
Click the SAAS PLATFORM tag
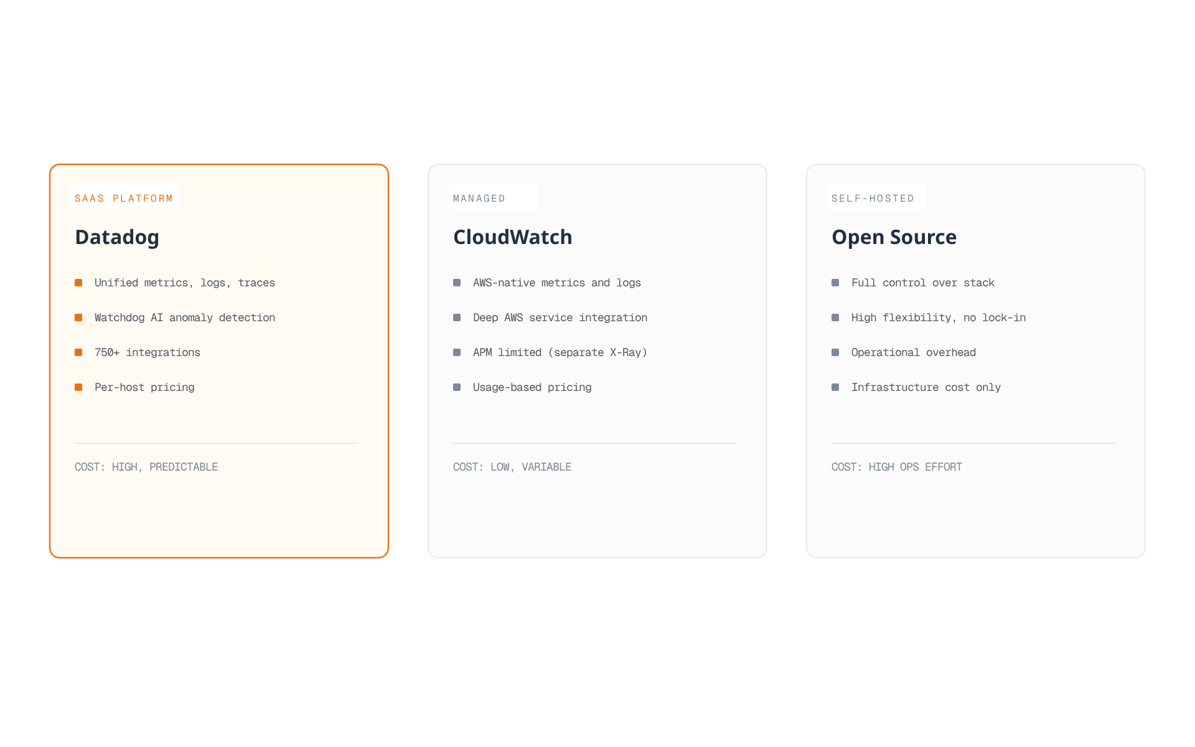click(124, 197)
